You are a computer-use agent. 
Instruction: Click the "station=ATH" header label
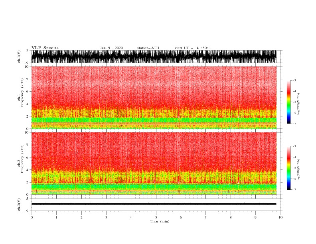click(148, 48)
